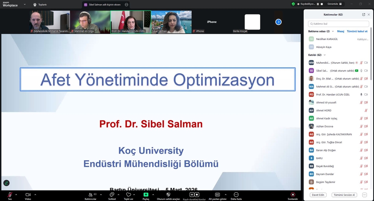Open the Daha fazla more menu
Image resolution: width=374 pixels, height=201 pixels.
click(x=236, y=195)
